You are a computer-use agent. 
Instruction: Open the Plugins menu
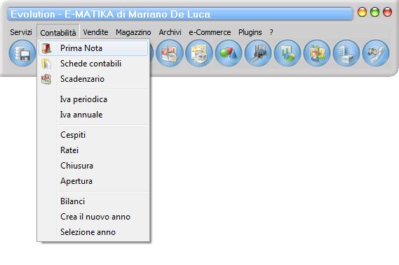[250, 32]
